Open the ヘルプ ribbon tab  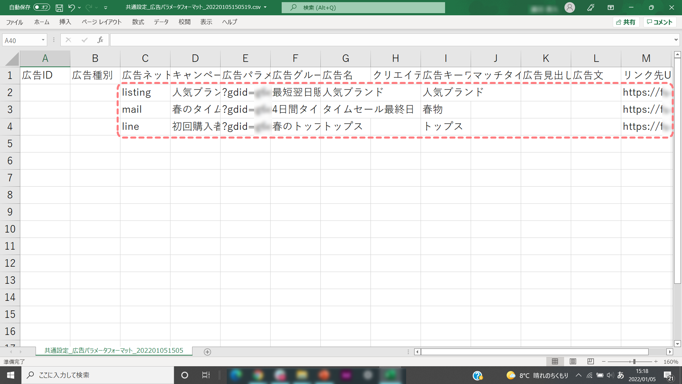point(229,22)
